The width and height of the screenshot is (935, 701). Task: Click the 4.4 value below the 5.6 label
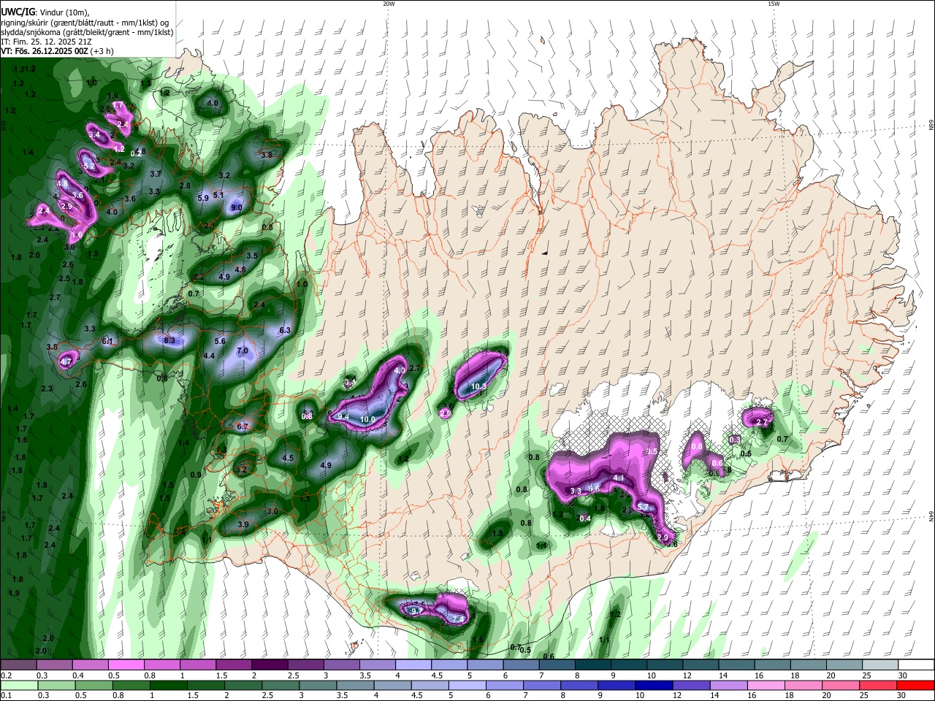point(209,356)
